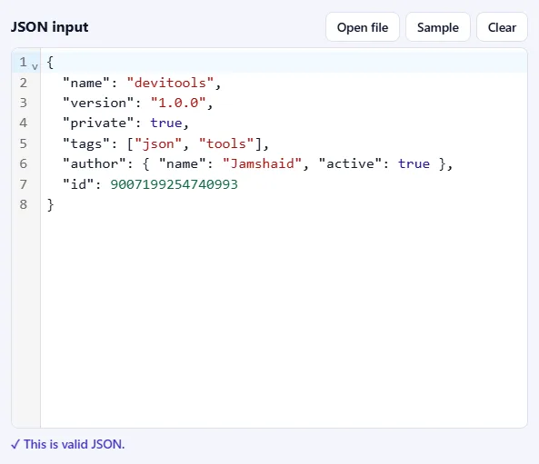Click the "json" tag string
This screenshot has height=464, width=539.
click(x=158, y=143)
